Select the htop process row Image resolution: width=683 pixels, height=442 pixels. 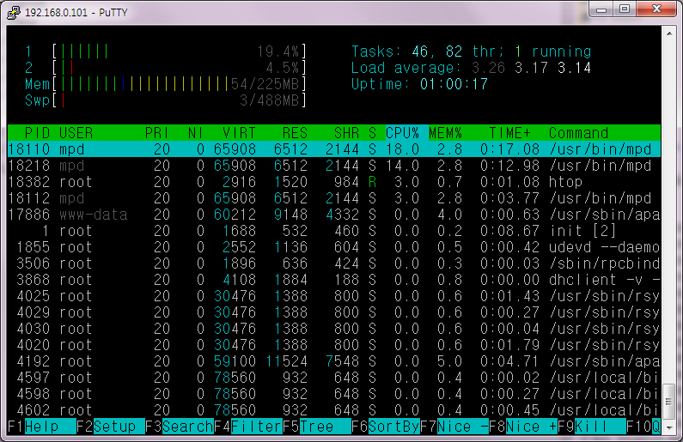tap(326, 182)
